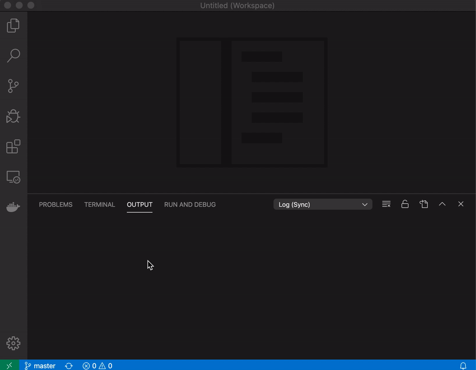Click the master branch in status bar
Viewport: 476px width, 370px height.
click(40, 366)
